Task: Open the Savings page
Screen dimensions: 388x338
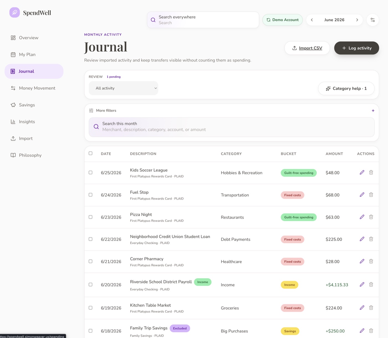Action: point(34,105)
